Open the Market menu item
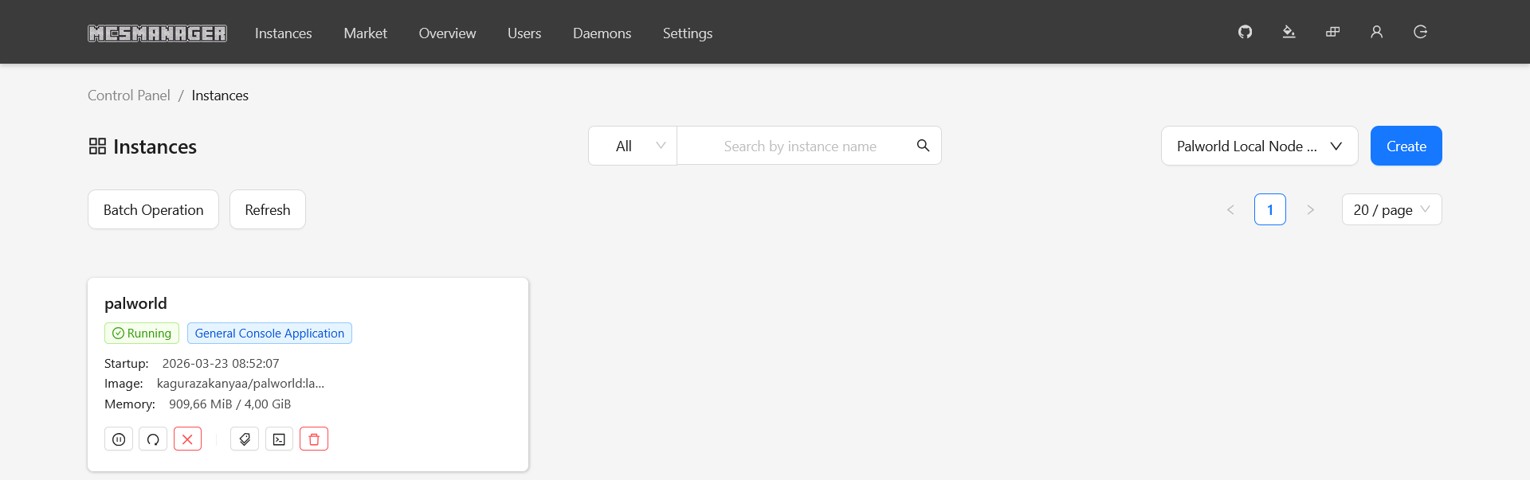Viewport: 1530px width, 480px height. 365,33
